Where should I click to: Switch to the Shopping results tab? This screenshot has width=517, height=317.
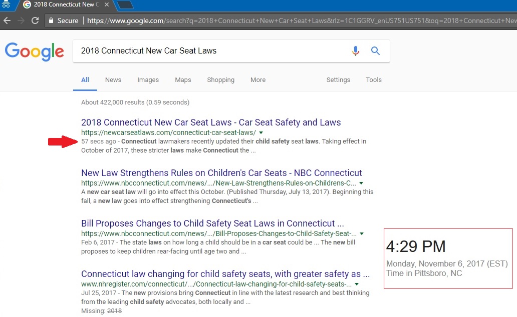[x=220, y=79]
